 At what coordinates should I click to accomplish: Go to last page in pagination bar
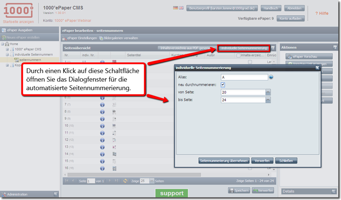click(x=116, y=181)
